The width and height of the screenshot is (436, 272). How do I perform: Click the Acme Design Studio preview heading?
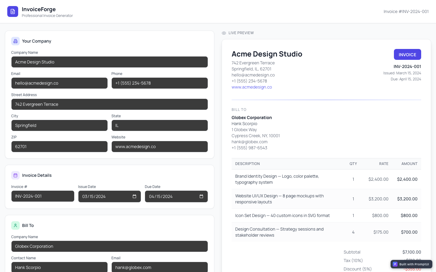[267, 54]
